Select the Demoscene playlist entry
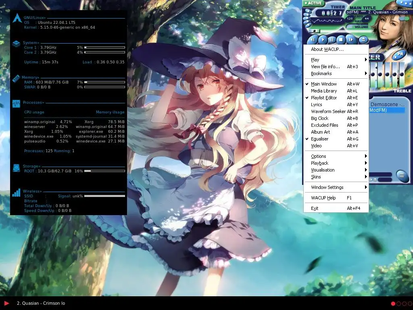 [x=387, y=105]
